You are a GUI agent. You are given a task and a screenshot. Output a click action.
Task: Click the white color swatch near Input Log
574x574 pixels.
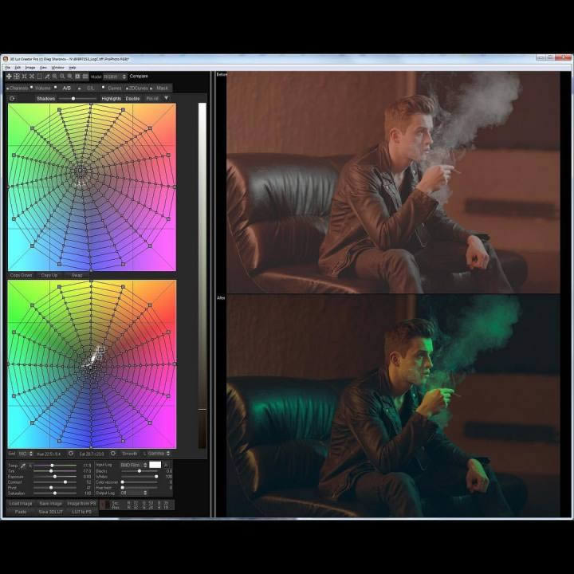pyautogui.click(x=155, y=465)
